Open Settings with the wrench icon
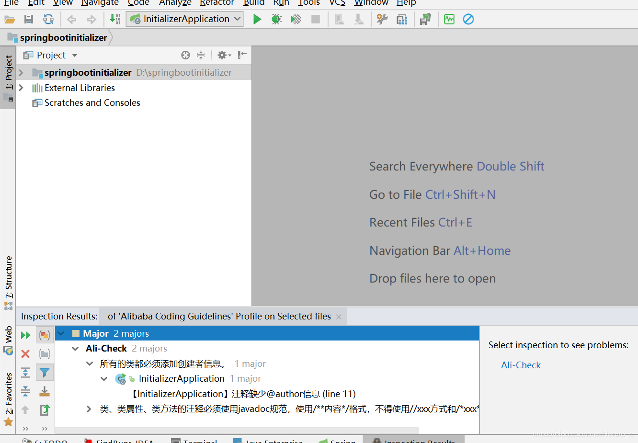The height and width of the screenshot is (443, 638). [x=382, y=19]
